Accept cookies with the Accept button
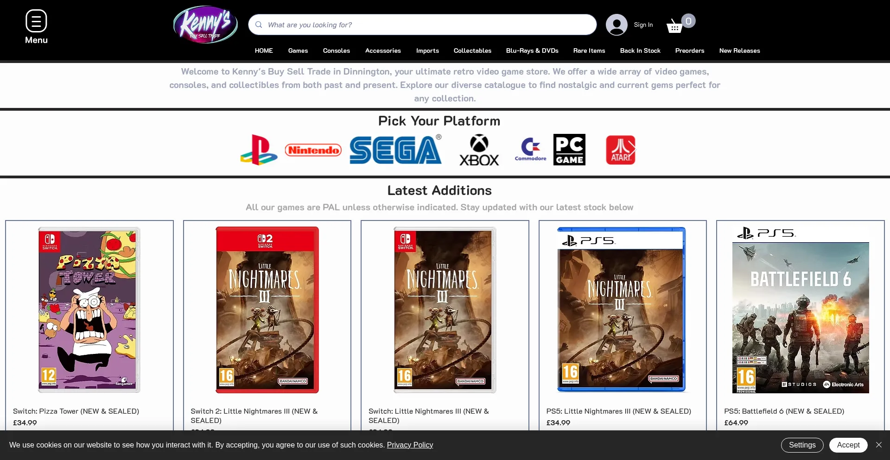The height and width of the screenshot is (460, 890). 848,445
